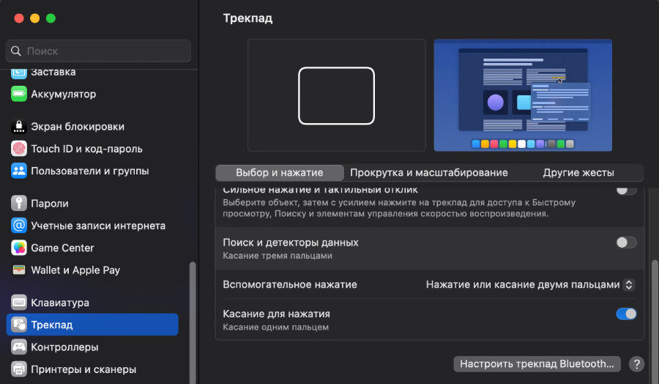Click the Касание для нажатия label
Image resolution: width=659 pixels, height=384 pixels.
(x=276, y=314)
